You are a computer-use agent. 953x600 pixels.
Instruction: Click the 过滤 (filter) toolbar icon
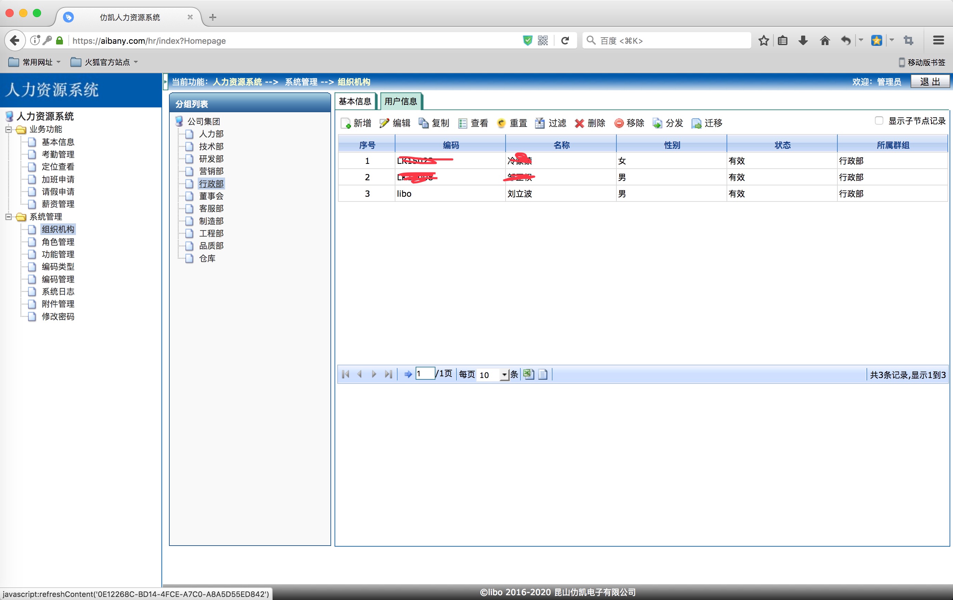[x=540, y=123]
